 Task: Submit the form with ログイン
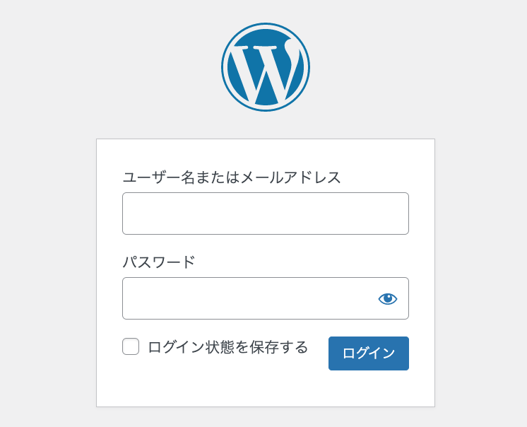pos(369,353)
